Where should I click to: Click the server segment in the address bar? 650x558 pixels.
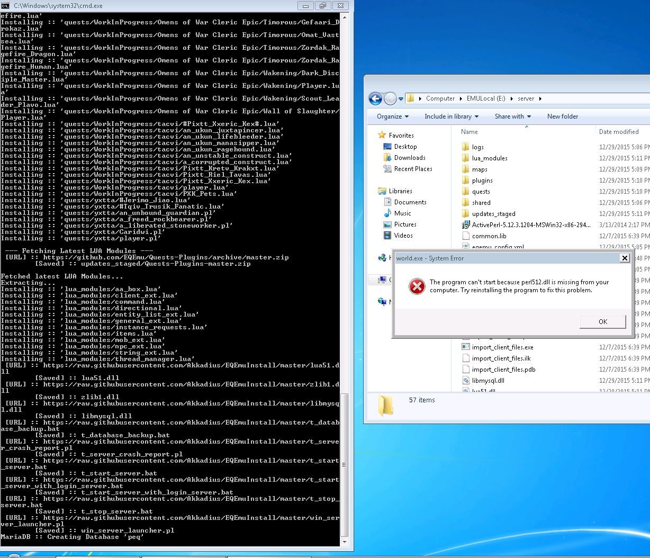526,98
